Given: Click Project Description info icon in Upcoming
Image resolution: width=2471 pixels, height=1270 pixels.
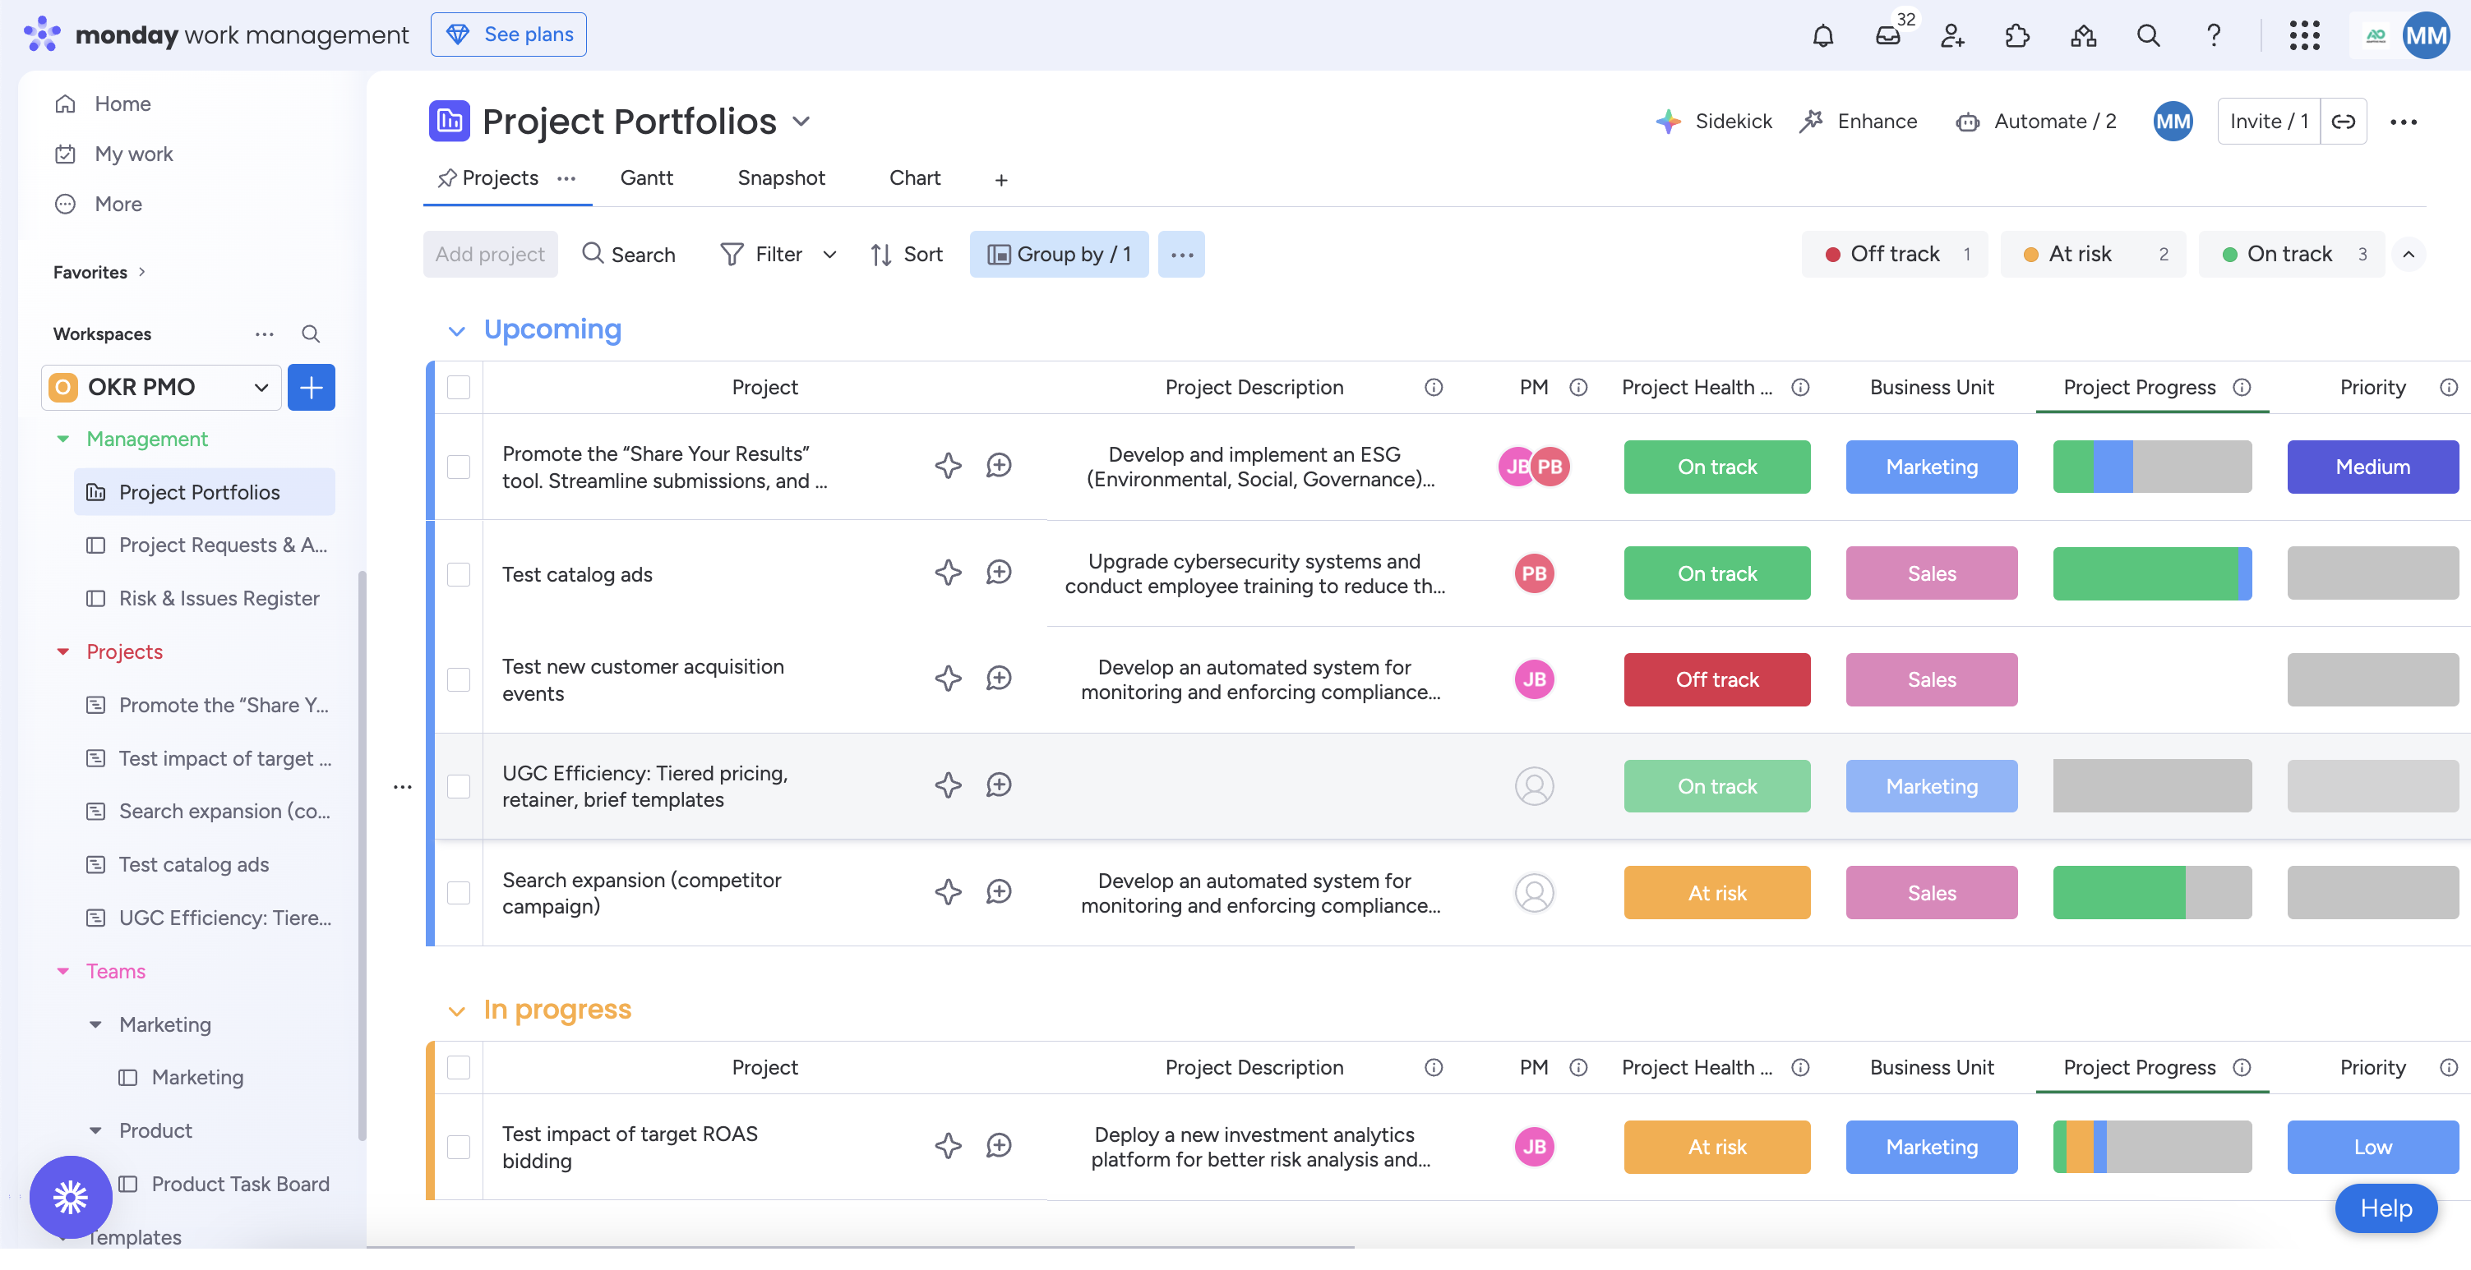Looking at the screenshot, I should coord(1433,387).
